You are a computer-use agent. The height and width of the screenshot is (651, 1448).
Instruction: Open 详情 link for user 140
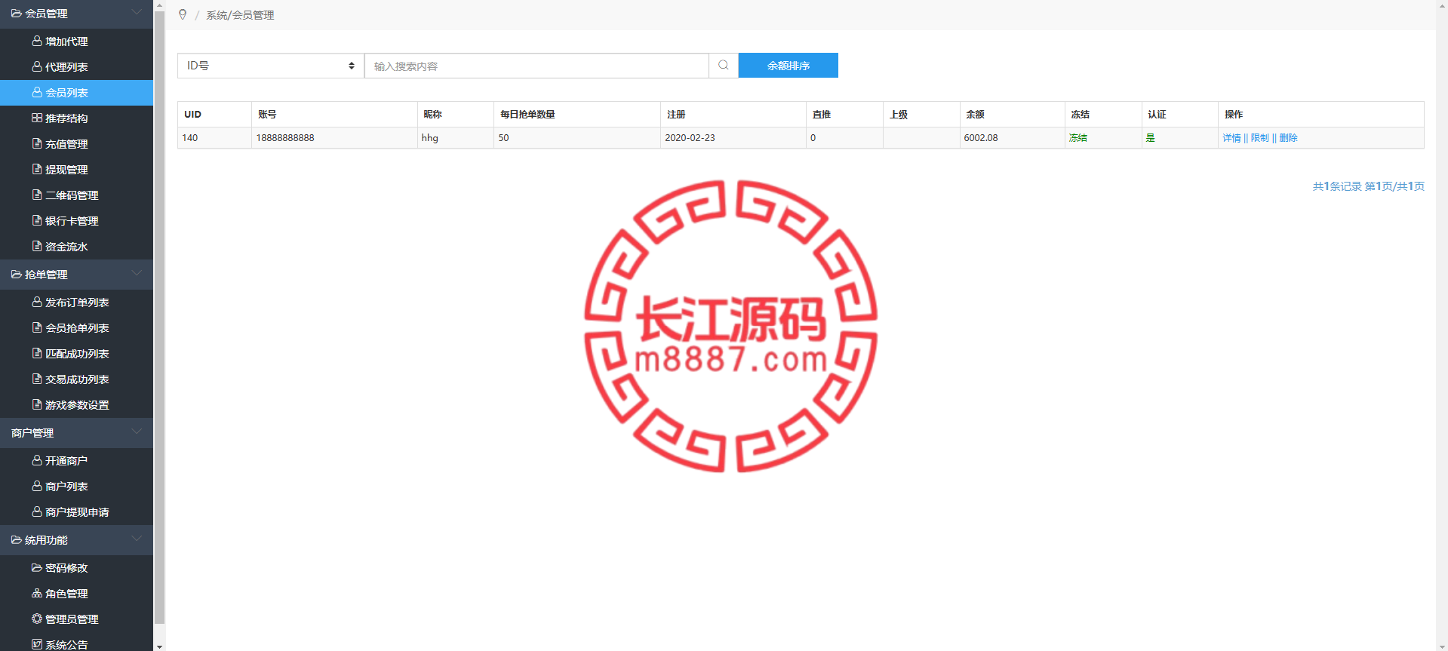pos(1231,138)
